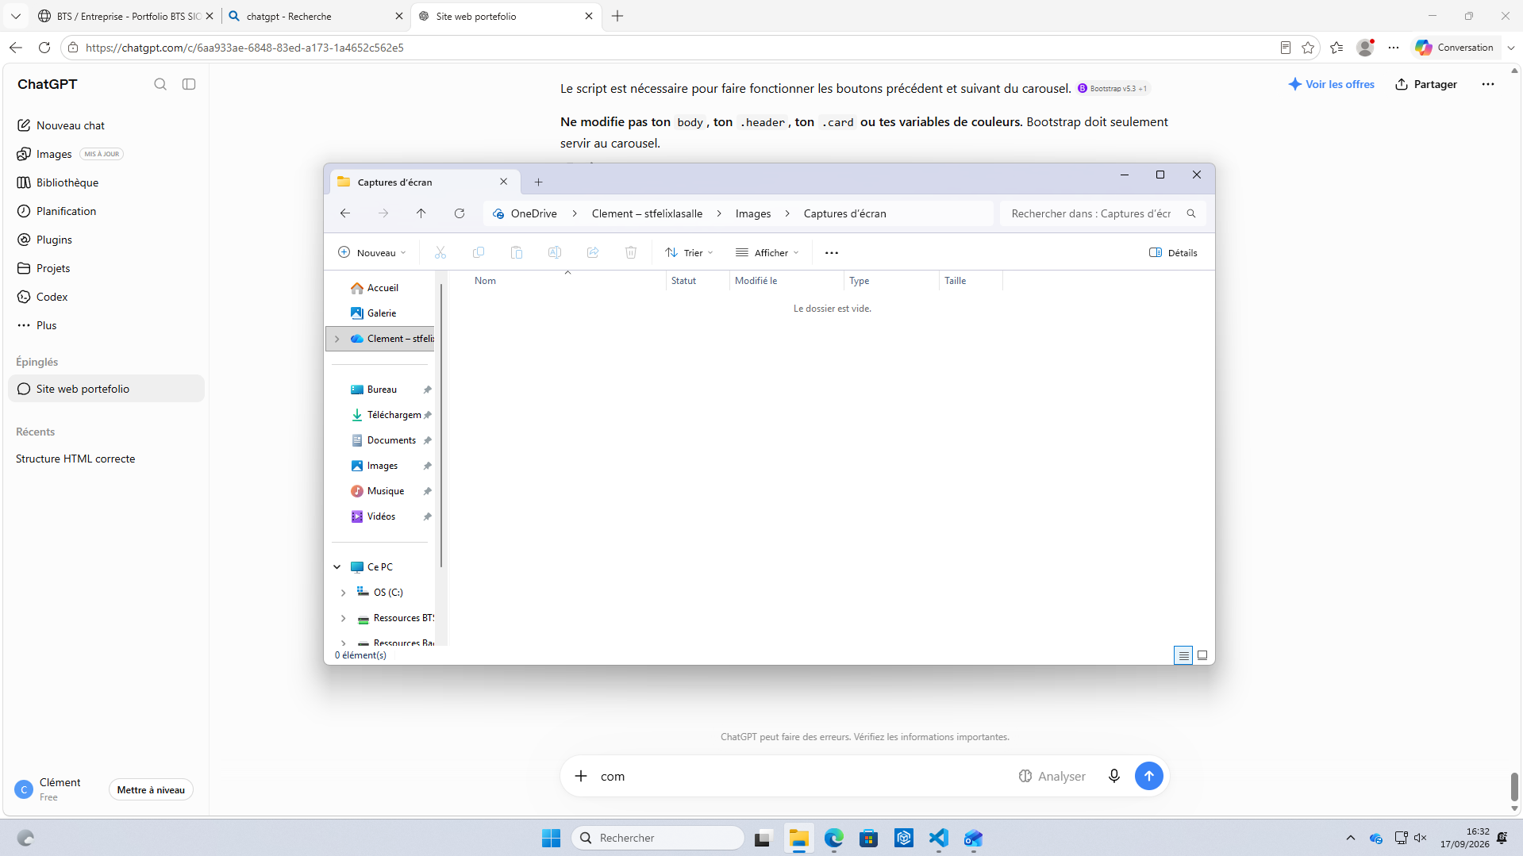Viewport: 1523px width, 856px height.
Task: Expand the Clement – stfelixlasalle OneDrive node
Action: 337,339
